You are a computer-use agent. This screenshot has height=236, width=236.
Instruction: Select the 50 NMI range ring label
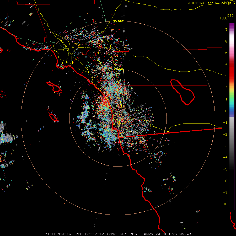[x=118, y=69]
